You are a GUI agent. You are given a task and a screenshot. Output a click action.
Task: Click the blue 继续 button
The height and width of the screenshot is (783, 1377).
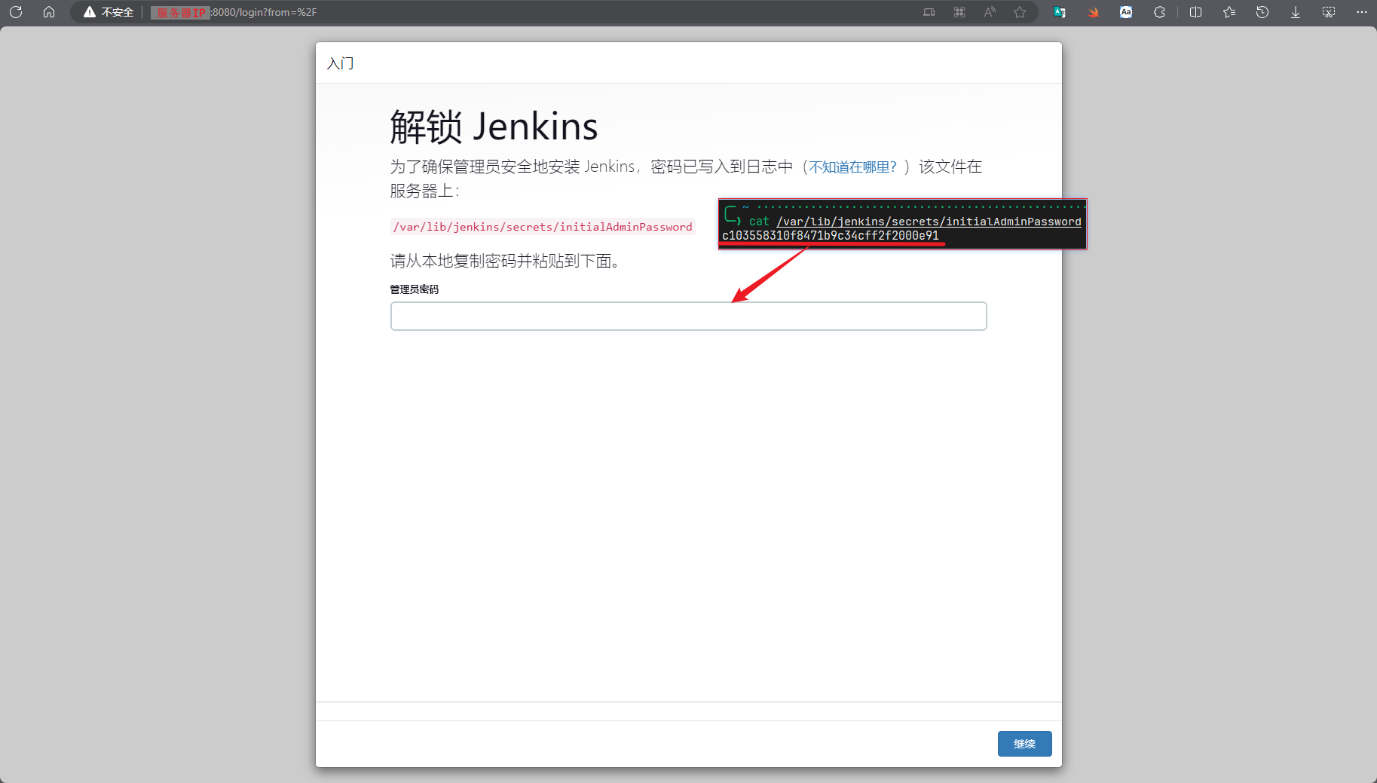point(1024,744)
